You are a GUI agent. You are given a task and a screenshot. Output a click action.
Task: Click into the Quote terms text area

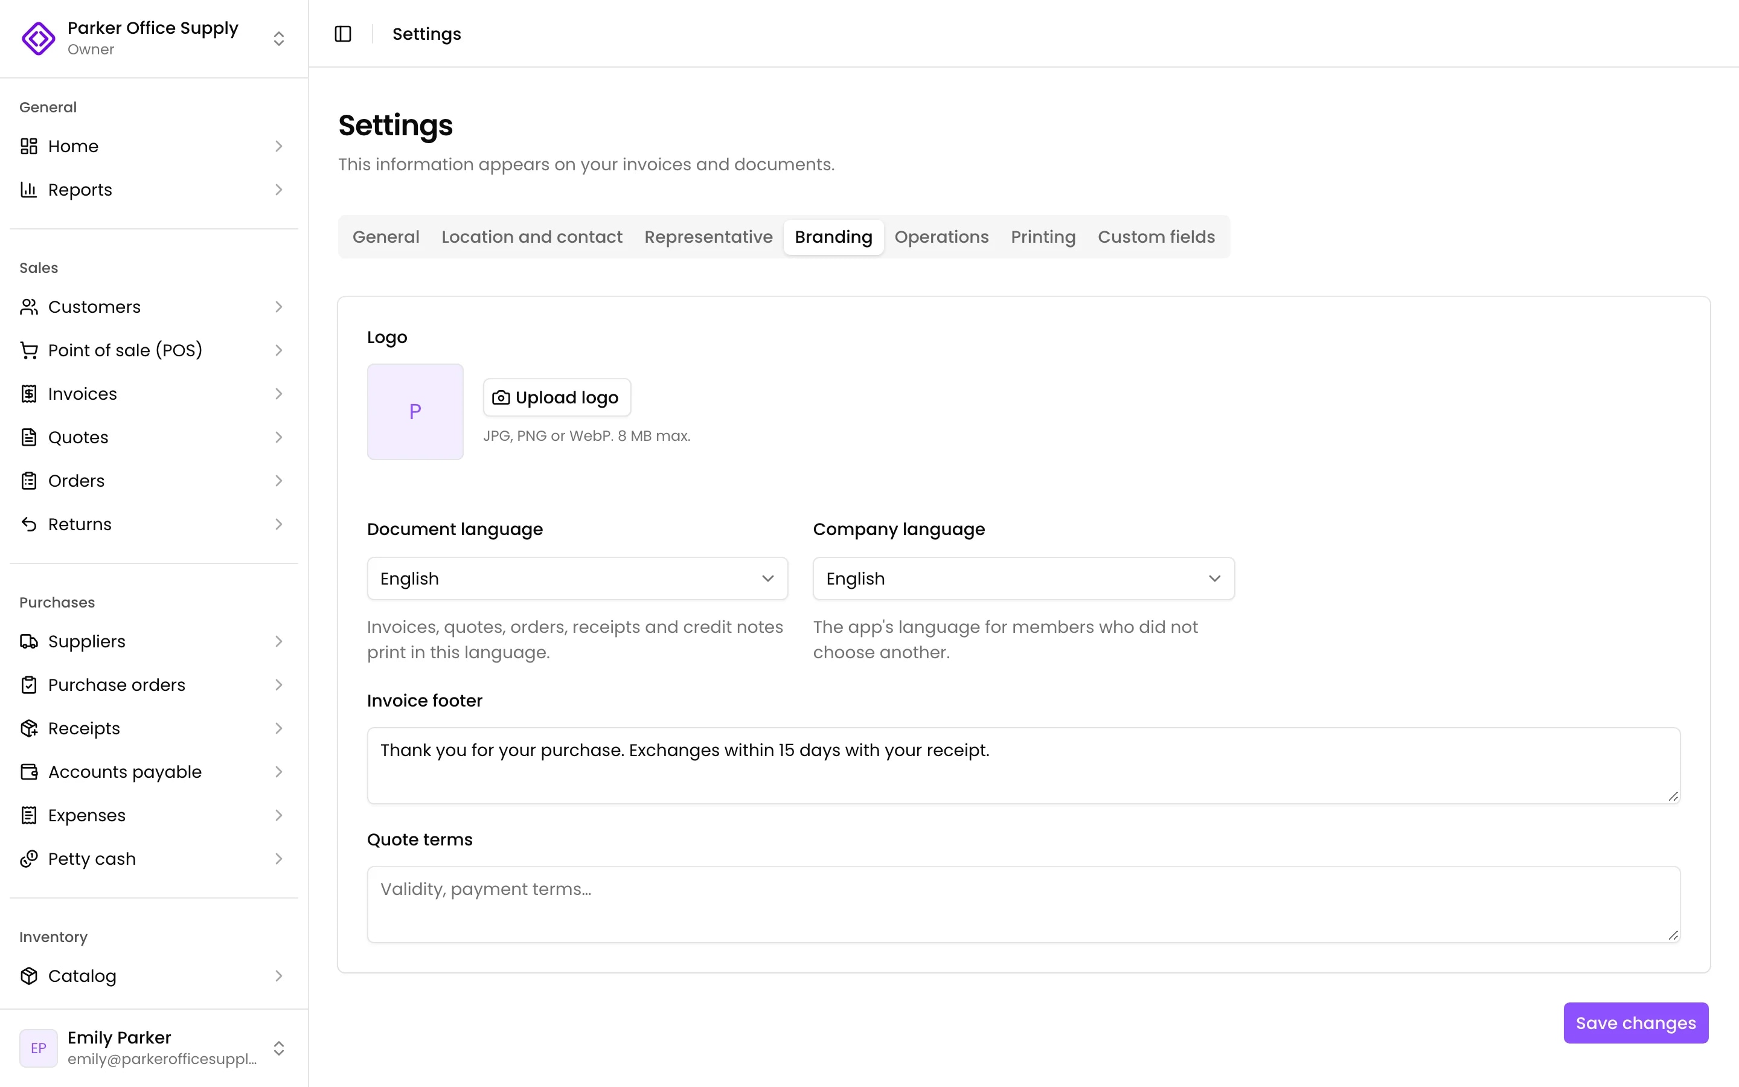[1023, 905]
